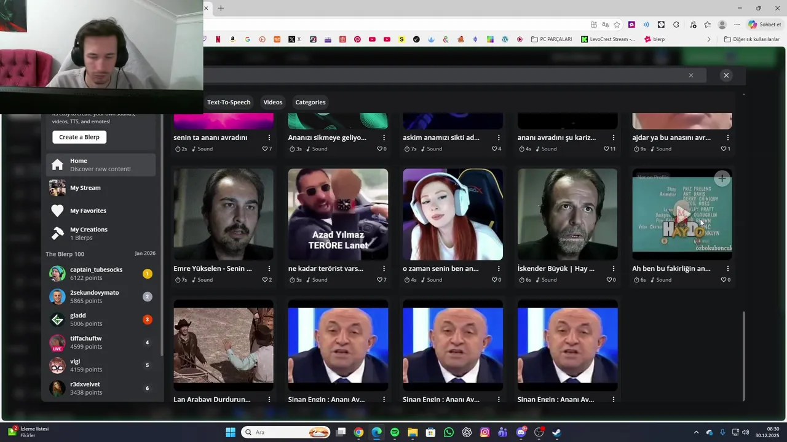Open Spotify from taskbar
Image resolution: width=787 pixels, height=442 pixels.
pos(395,432)
